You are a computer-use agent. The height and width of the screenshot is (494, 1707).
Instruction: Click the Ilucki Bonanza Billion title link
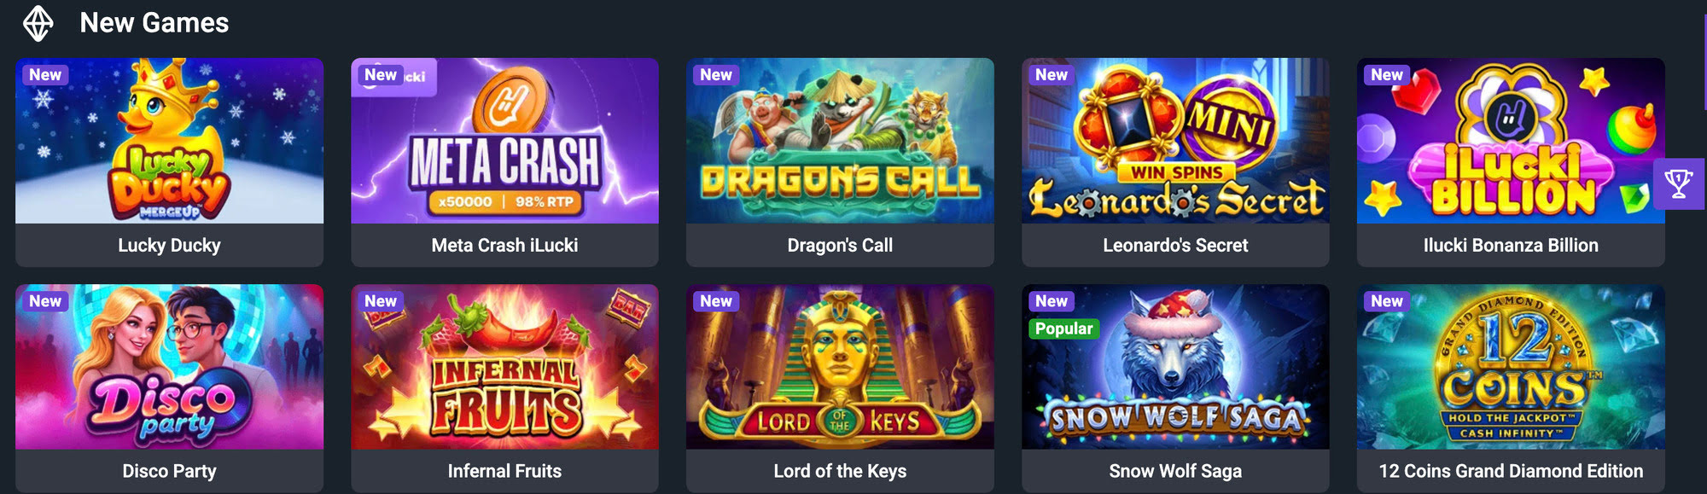1511,246
